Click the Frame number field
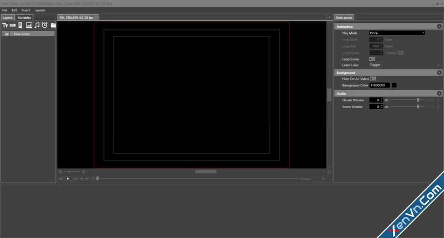 pyautogui.click(x=319, y=179)
